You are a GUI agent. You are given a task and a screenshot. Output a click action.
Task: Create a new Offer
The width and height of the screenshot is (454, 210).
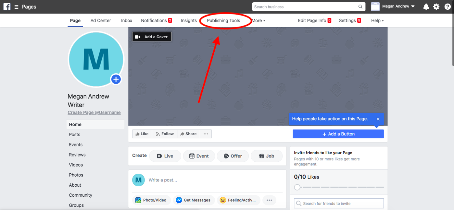(x=233, y=156)
